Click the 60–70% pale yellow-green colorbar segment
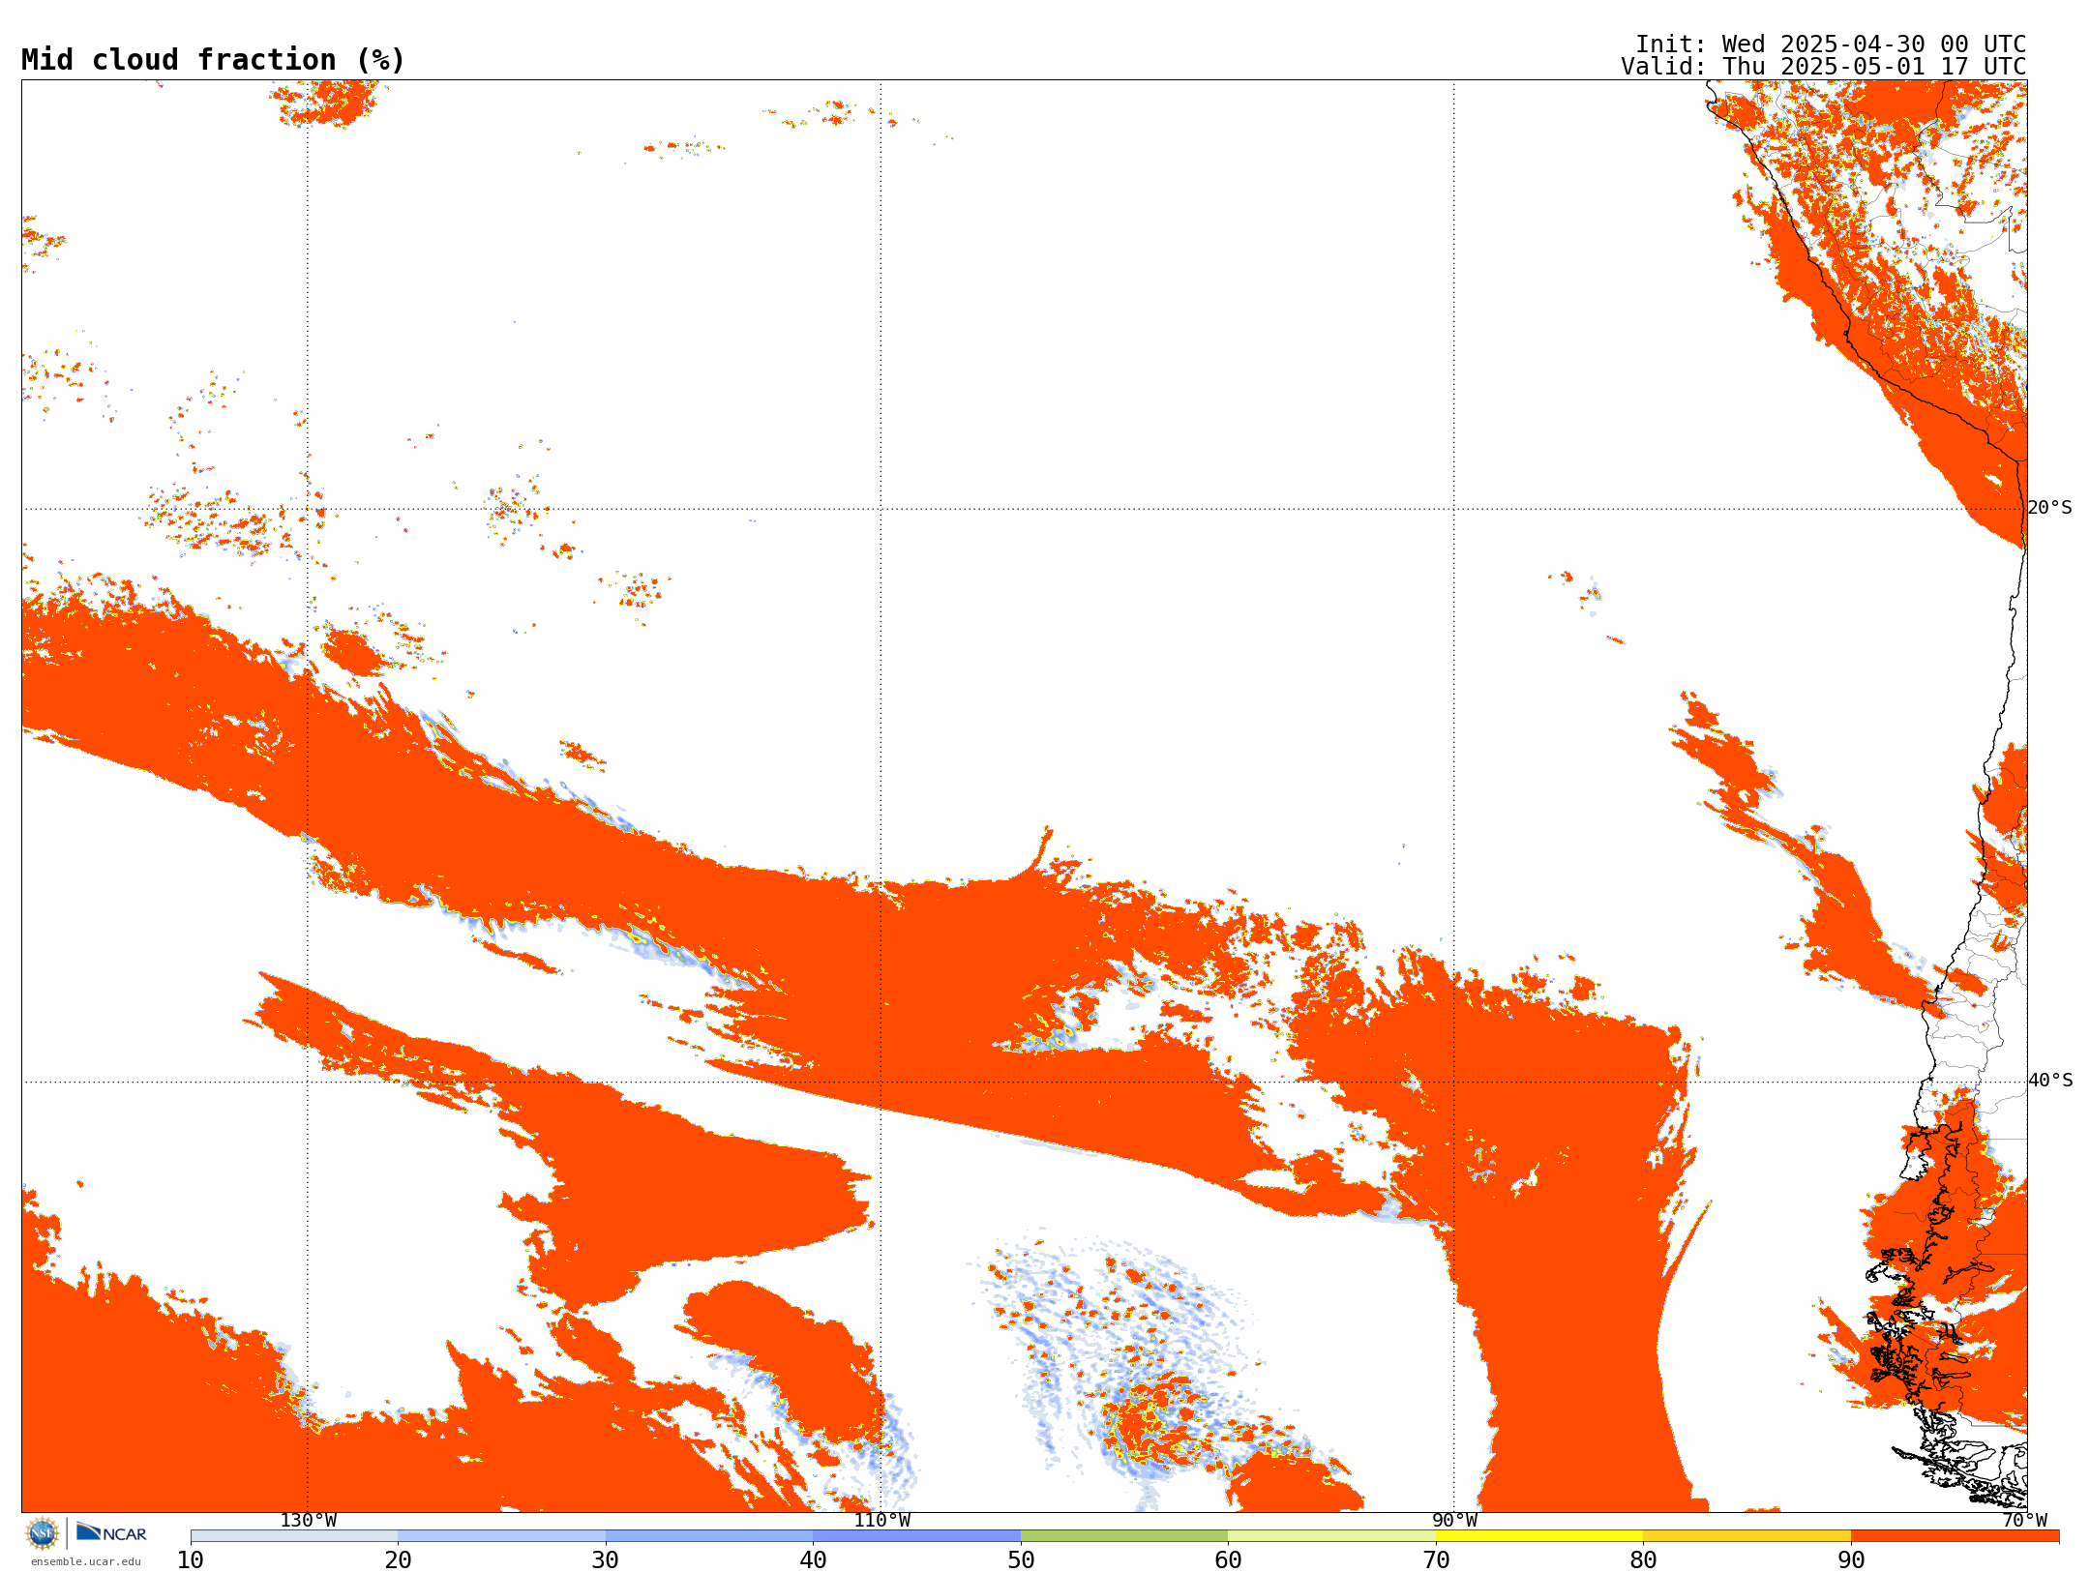The height and width of the screenshot is (1573, 2090). pyautogui.click(x=1331, y=1536)
